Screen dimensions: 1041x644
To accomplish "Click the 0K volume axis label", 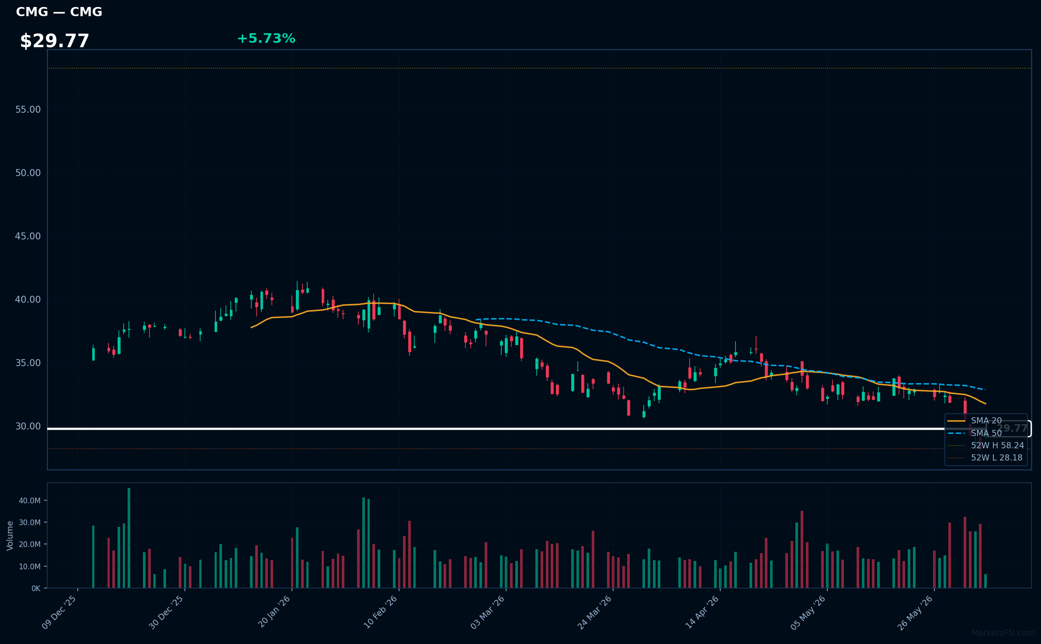I will (36, 589).
